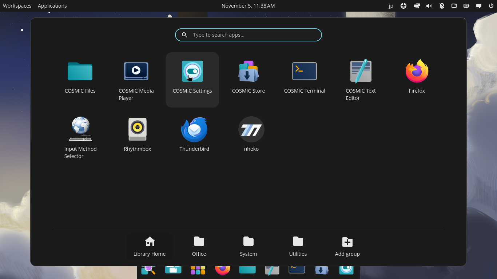Switch to the System group
Screen dimensions: 497x279
pos(249,246)
